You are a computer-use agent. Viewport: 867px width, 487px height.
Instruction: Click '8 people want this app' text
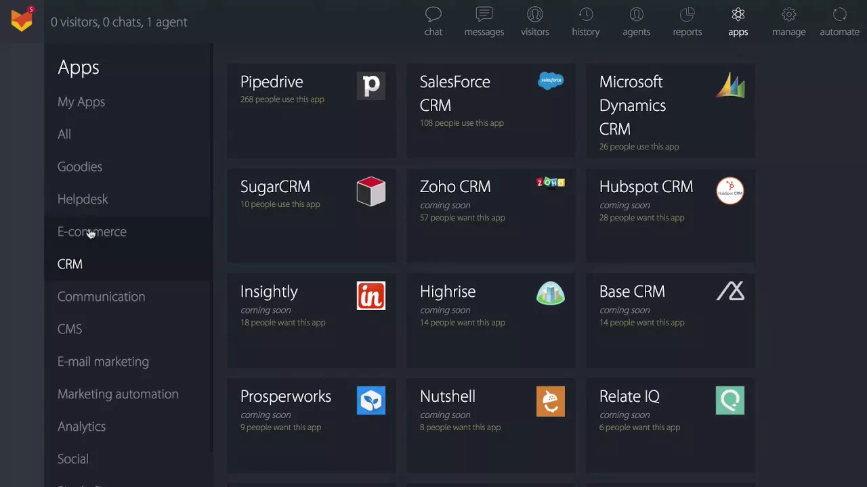click(460, 427)
